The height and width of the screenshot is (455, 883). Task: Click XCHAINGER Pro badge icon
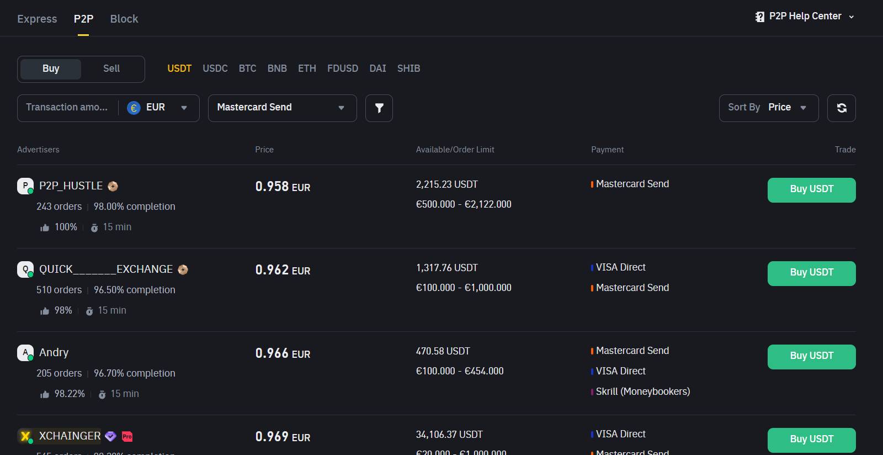click(127, 436)
